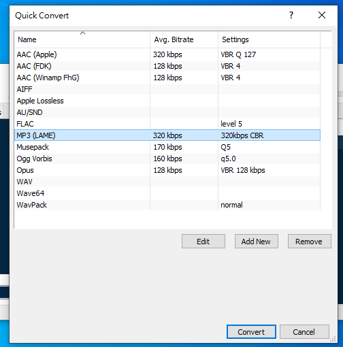
Task: Click Add New preset button
Action: (257, 242)
